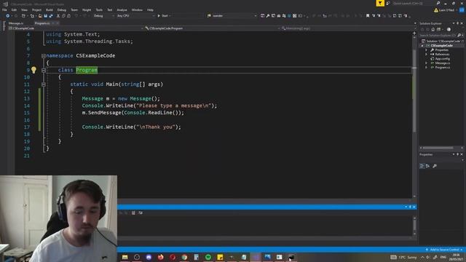Click the Visual Studio icon in the taskbar
This screenshot has width=466, height=262.
(x=256, y=257)
